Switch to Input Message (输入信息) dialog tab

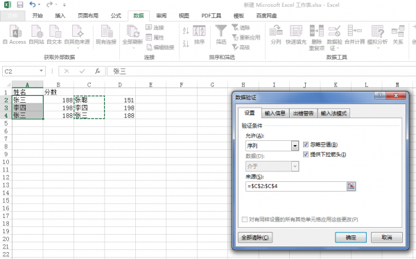pos(275,113)
